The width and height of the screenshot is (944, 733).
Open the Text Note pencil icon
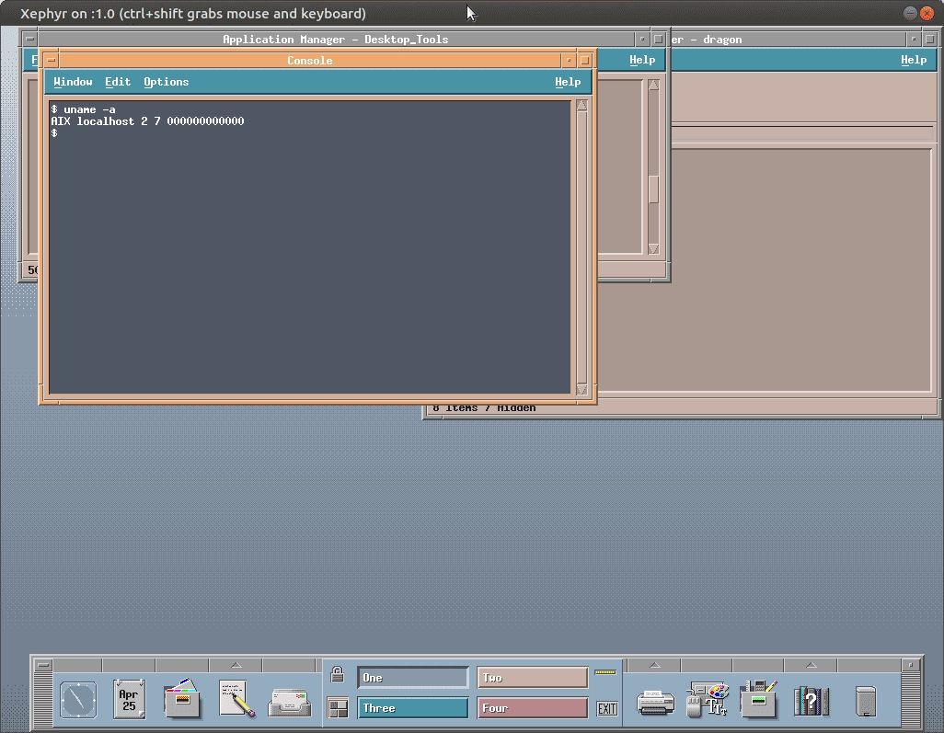pos(236,699)
